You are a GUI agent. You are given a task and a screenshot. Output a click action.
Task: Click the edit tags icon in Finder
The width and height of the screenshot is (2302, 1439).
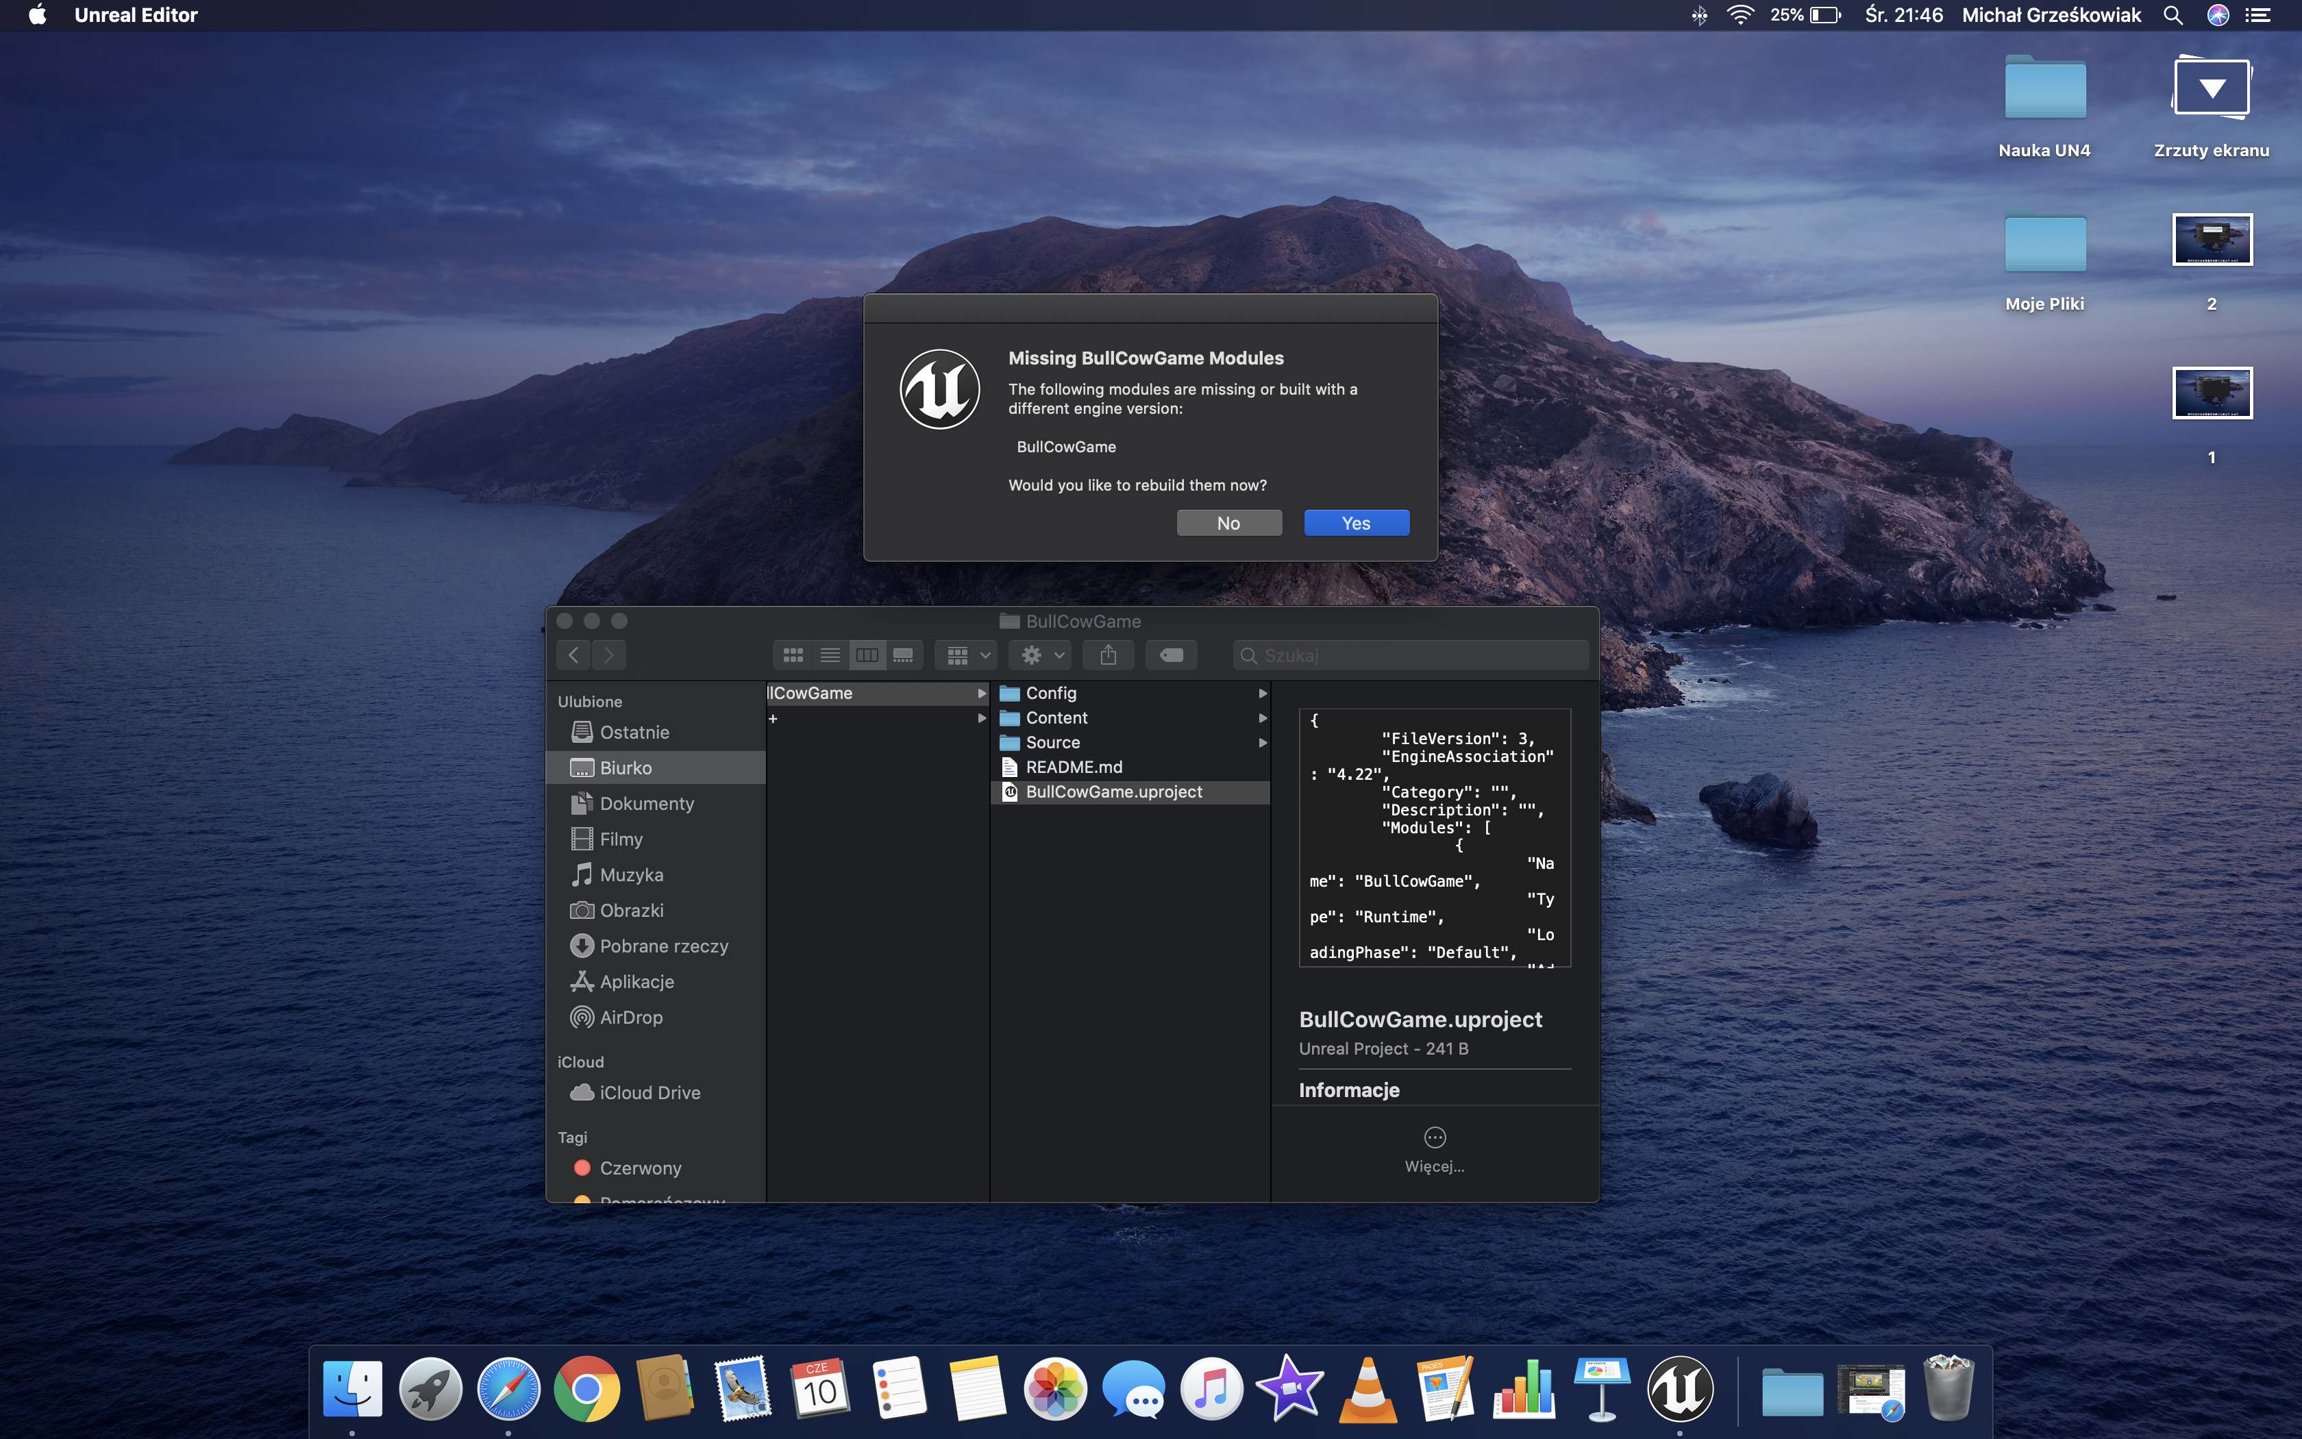1171,655
